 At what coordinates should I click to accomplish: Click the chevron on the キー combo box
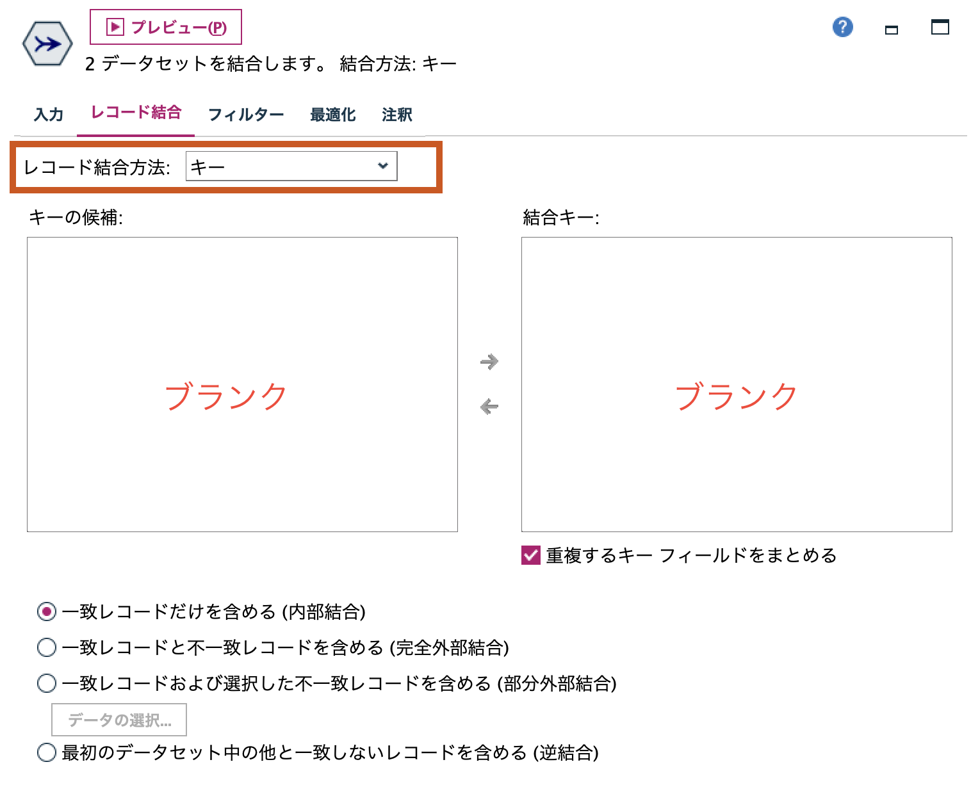click(382, 166)
